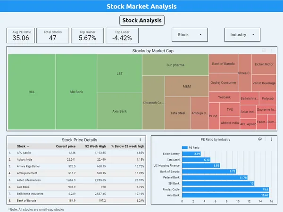Open PE Ratio chart three-dot menu

[271, 139]
